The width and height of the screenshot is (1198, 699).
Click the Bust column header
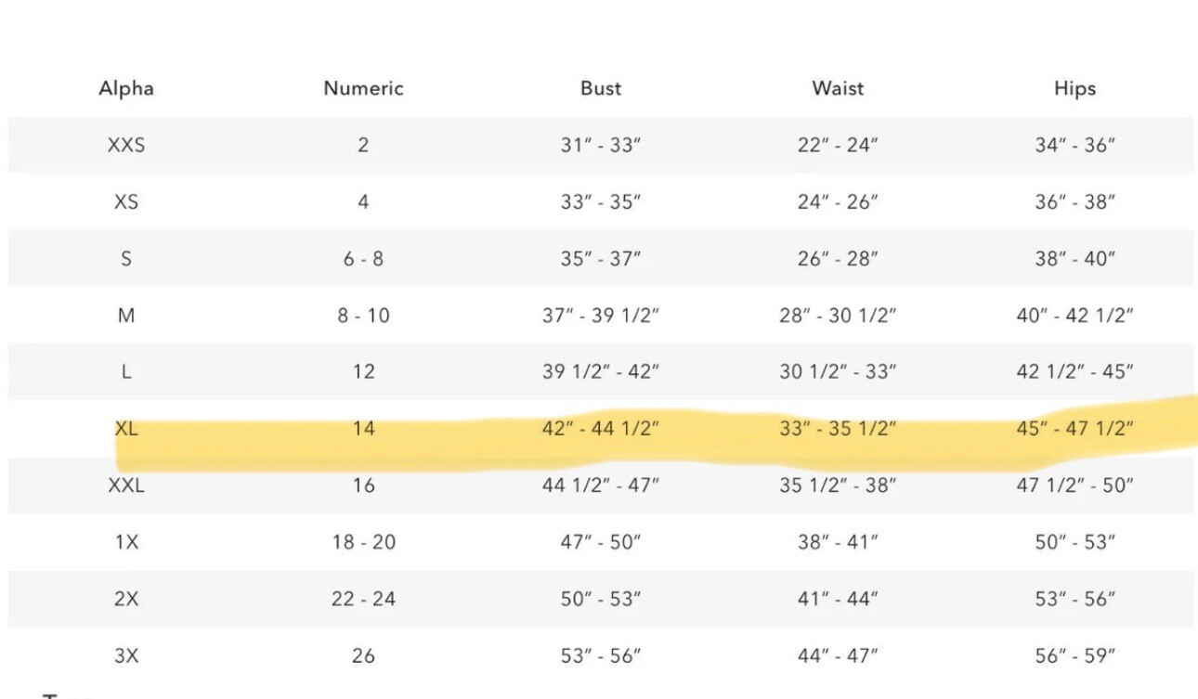(x=601, y=89)
